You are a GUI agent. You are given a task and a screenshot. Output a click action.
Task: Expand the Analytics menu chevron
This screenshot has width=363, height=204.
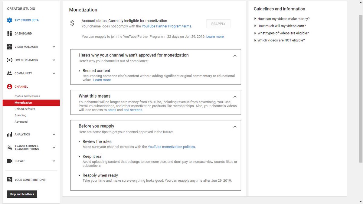pyautogui.click(x=54, y=134)
